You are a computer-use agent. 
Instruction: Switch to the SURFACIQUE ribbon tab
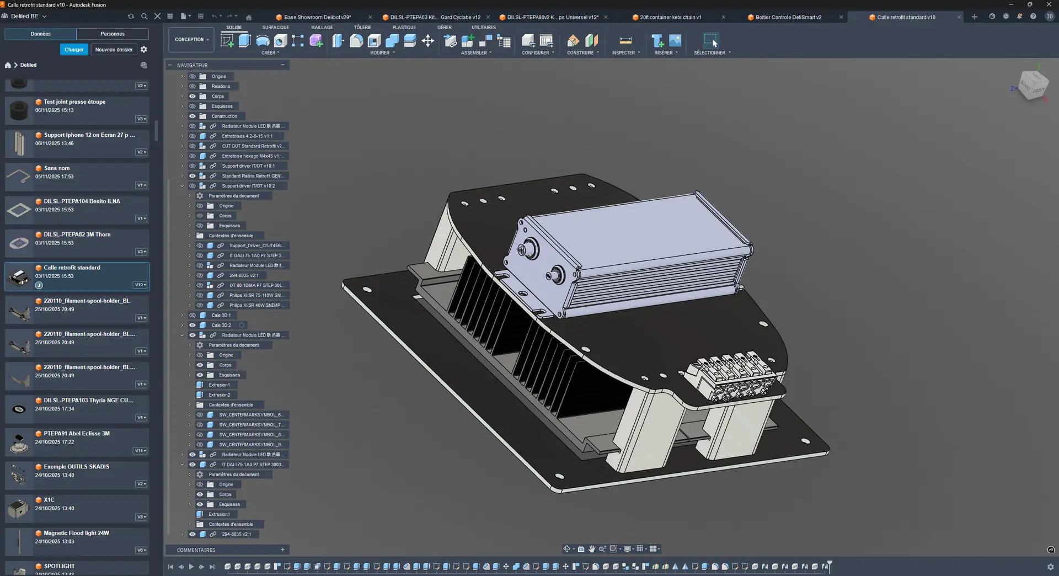tap(275, 28)
